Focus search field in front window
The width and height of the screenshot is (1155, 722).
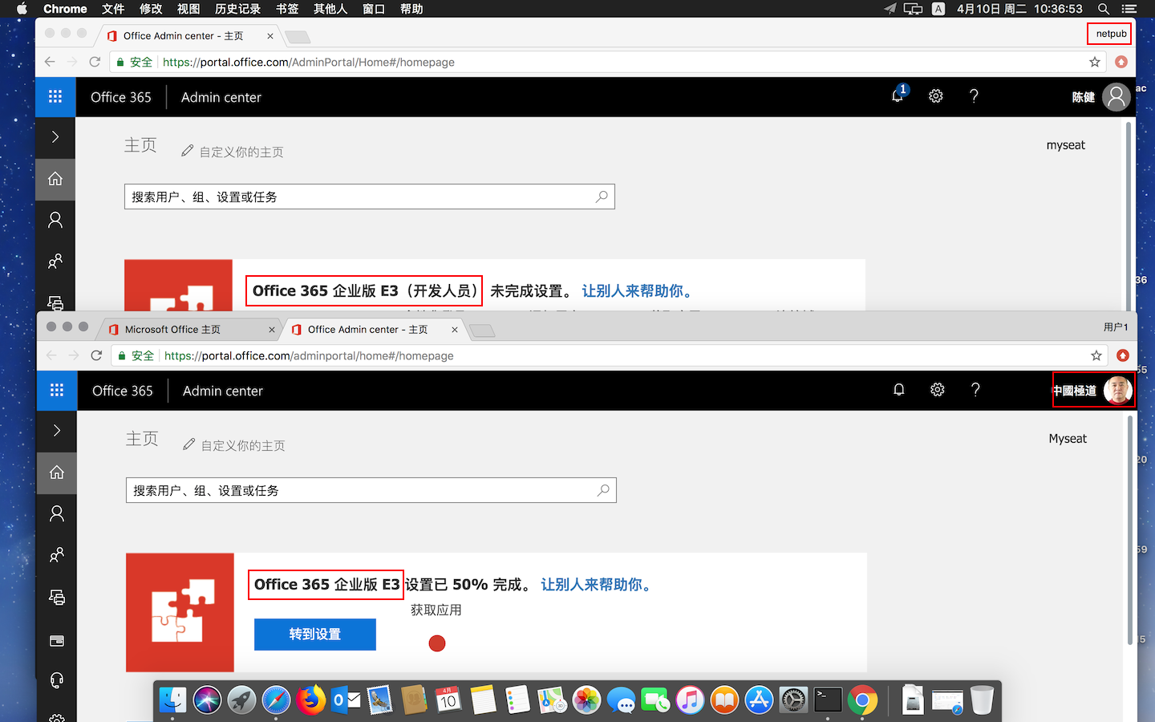tap(371, 490)
